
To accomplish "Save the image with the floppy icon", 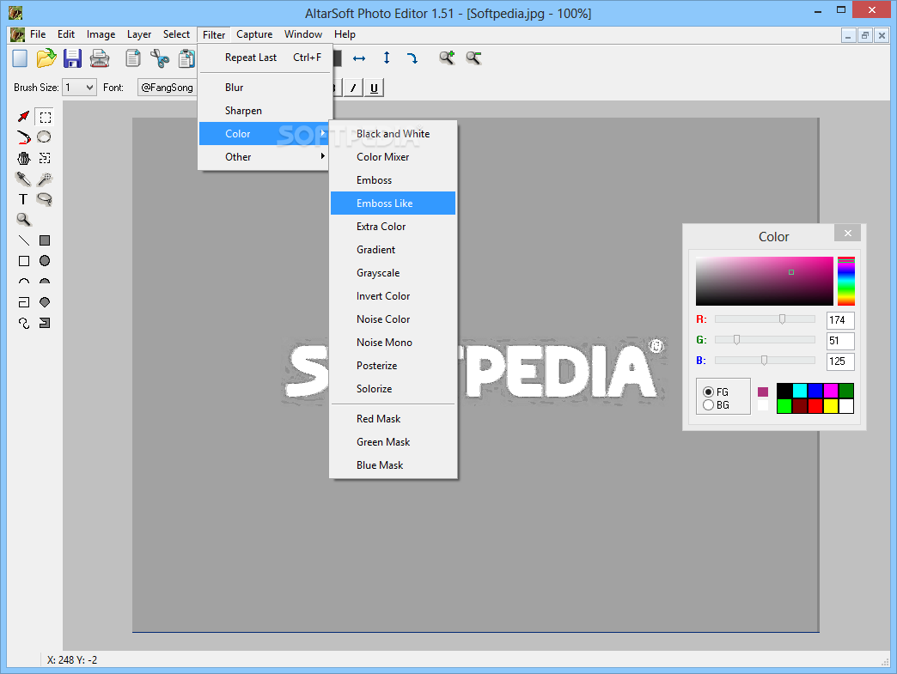I will coord(73,58).
